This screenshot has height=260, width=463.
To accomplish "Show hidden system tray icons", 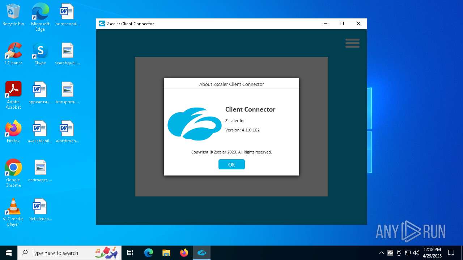I will point(381,253).
